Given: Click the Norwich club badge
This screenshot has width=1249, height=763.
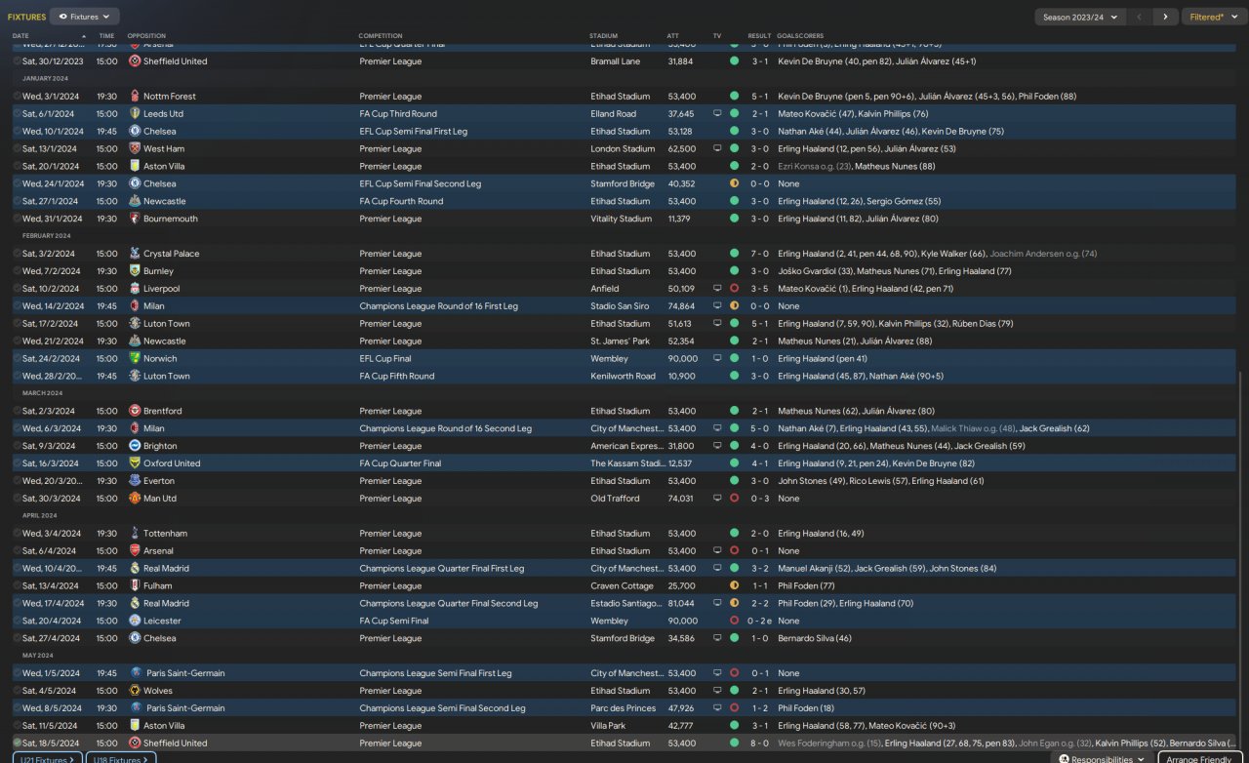Looking at the screenshot, I should [x=135, y=359].
